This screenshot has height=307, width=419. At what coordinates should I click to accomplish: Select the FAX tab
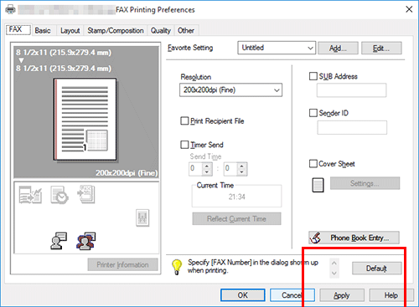click(18, 29)
